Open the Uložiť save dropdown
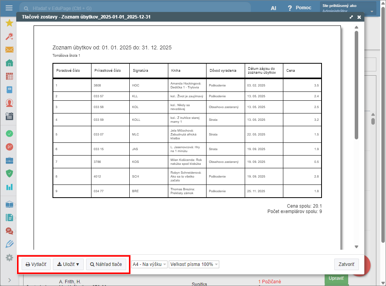The width and height of the screenshot is (386, 286). click(68, 264)
